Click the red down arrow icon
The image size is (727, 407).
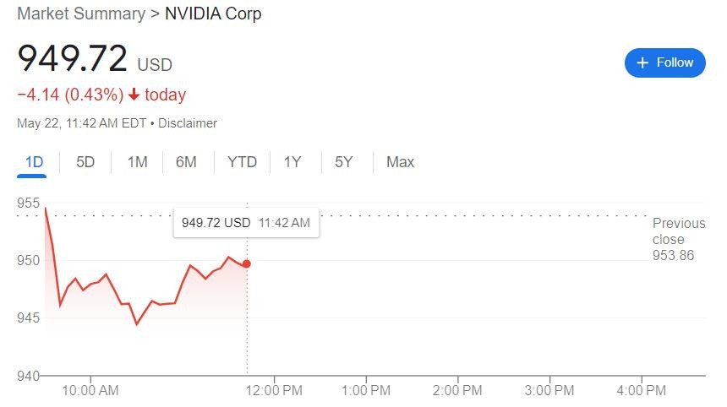(134, 95)
